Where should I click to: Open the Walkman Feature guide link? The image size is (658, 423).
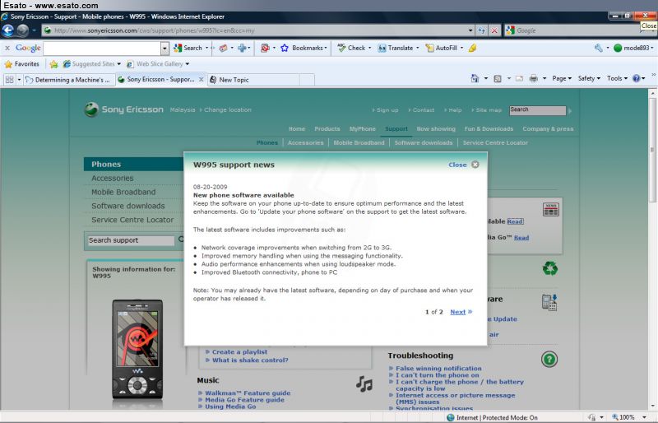pos(248,393)
